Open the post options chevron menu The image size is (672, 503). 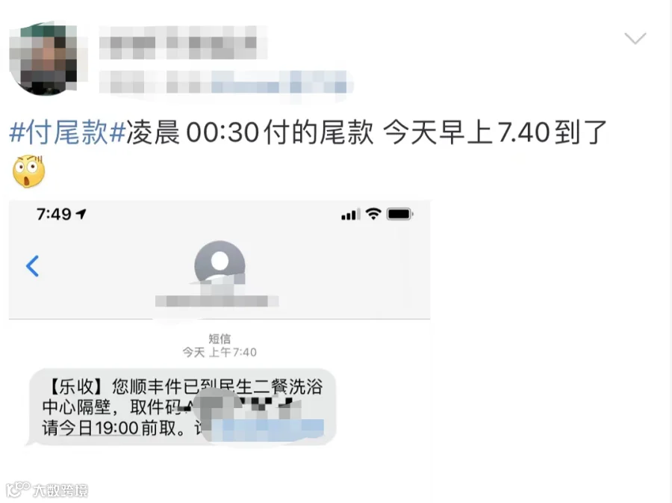[635, 38]
